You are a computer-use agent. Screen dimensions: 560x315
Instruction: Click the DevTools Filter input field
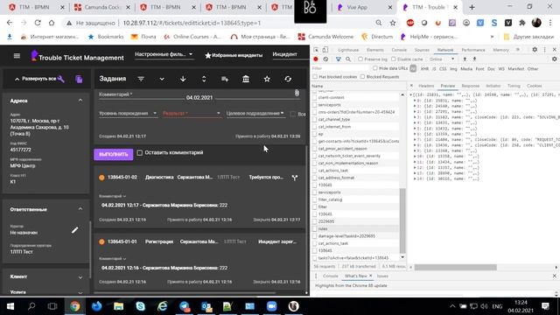click(340, 68)
